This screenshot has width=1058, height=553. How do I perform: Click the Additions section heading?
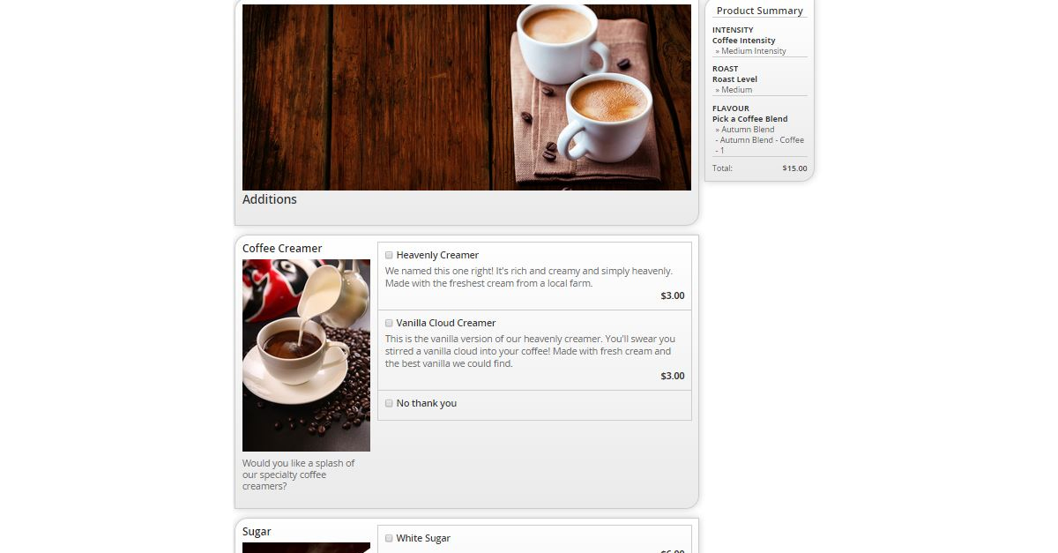click(x=270, y=199)
